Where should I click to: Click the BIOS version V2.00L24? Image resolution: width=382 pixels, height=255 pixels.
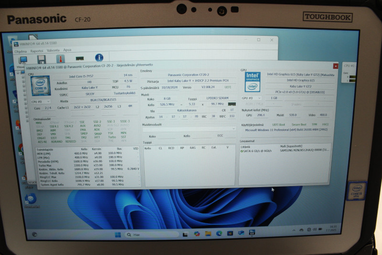point(208,87)
